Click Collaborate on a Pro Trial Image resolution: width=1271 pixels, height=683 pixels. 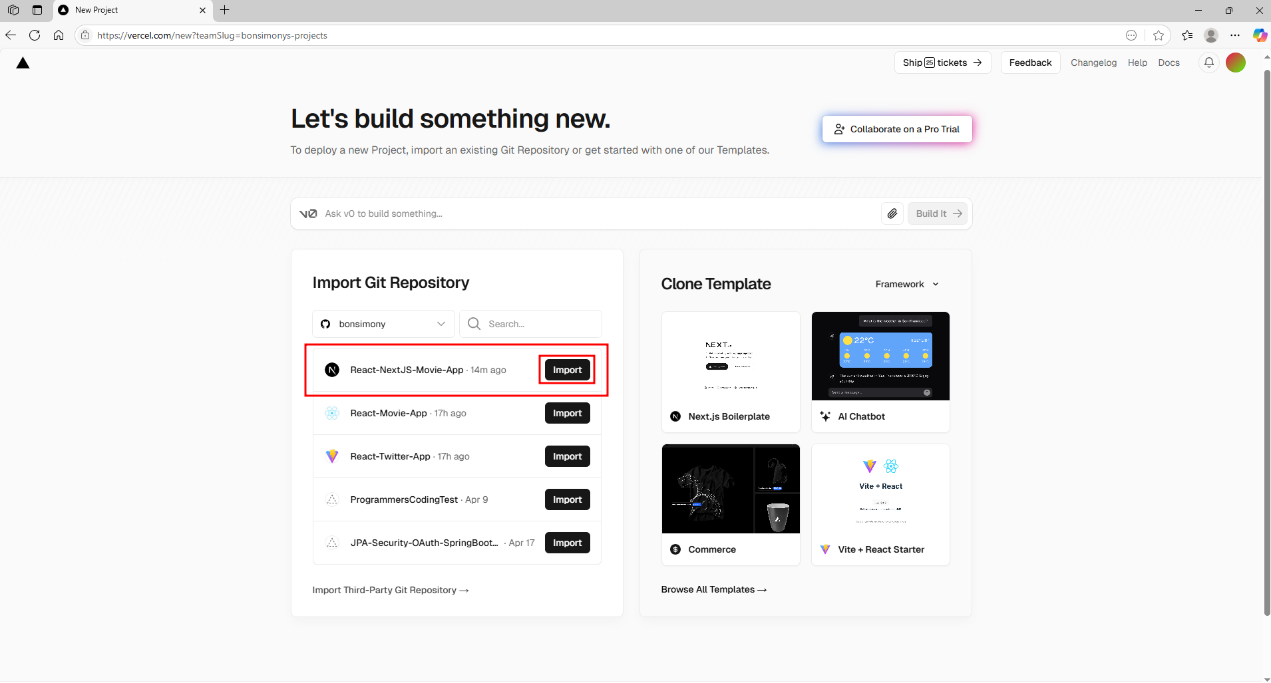pos(897,129)
